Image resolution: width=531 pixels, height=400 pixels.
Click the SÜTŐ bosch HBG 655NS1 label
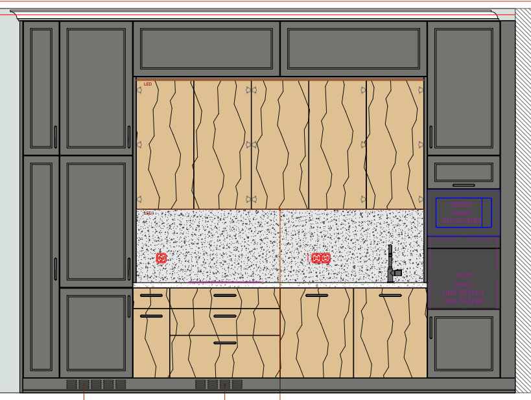coord(463,288)
